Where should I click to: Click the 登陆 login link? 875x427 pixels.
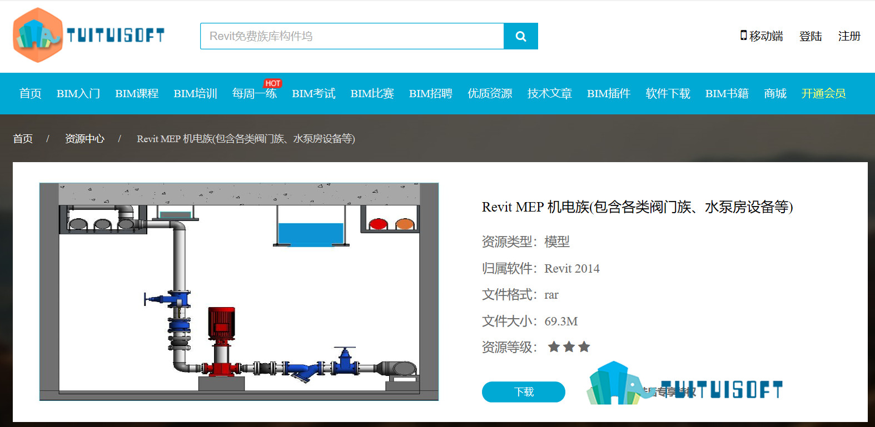tap(811, 36)
